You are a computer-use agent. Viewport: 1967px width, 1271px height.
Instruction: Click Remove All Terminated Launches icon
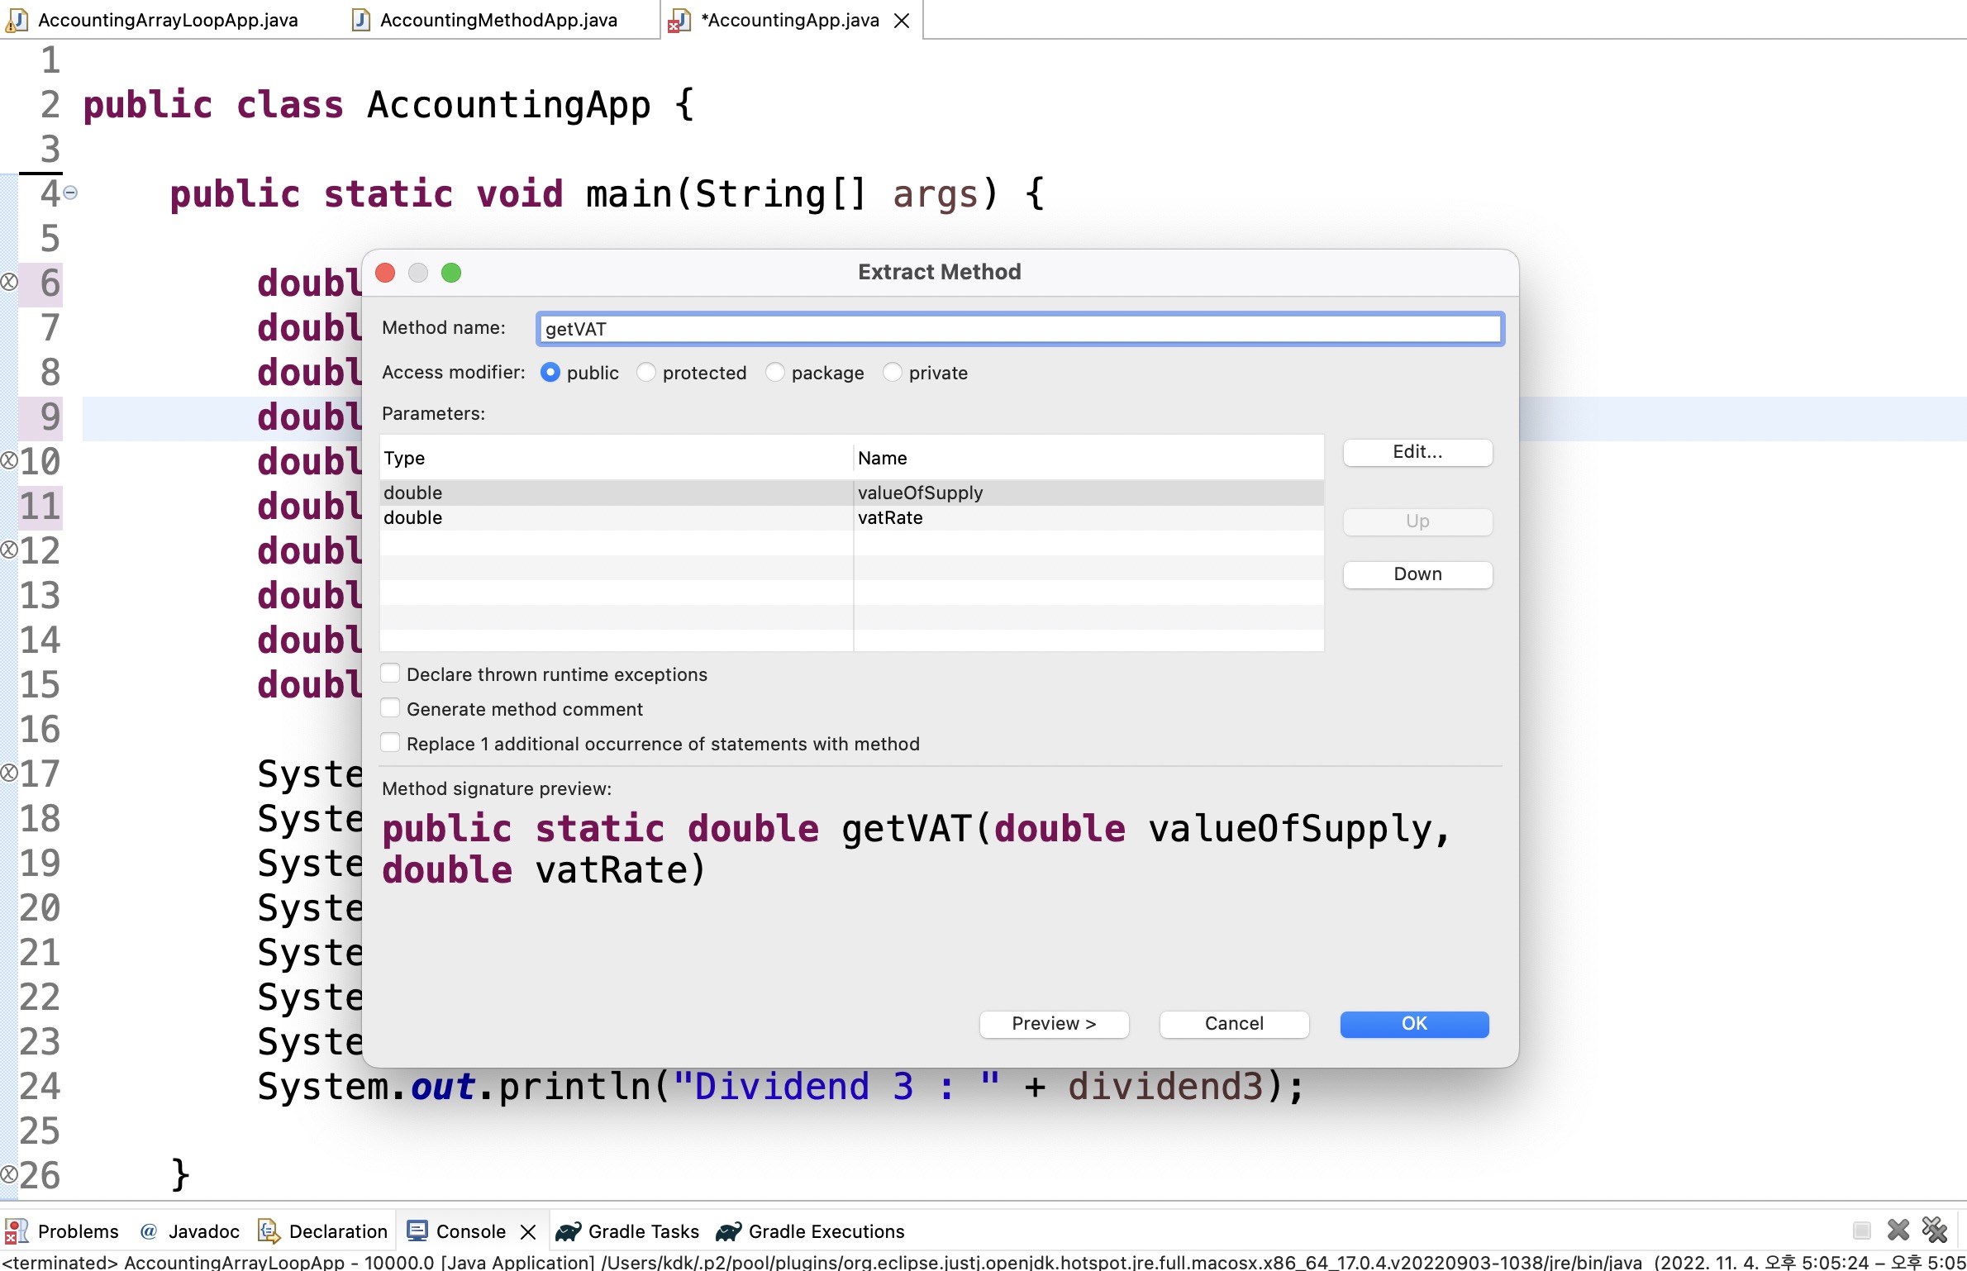pyautogui.click(x=1934, y=1231)
